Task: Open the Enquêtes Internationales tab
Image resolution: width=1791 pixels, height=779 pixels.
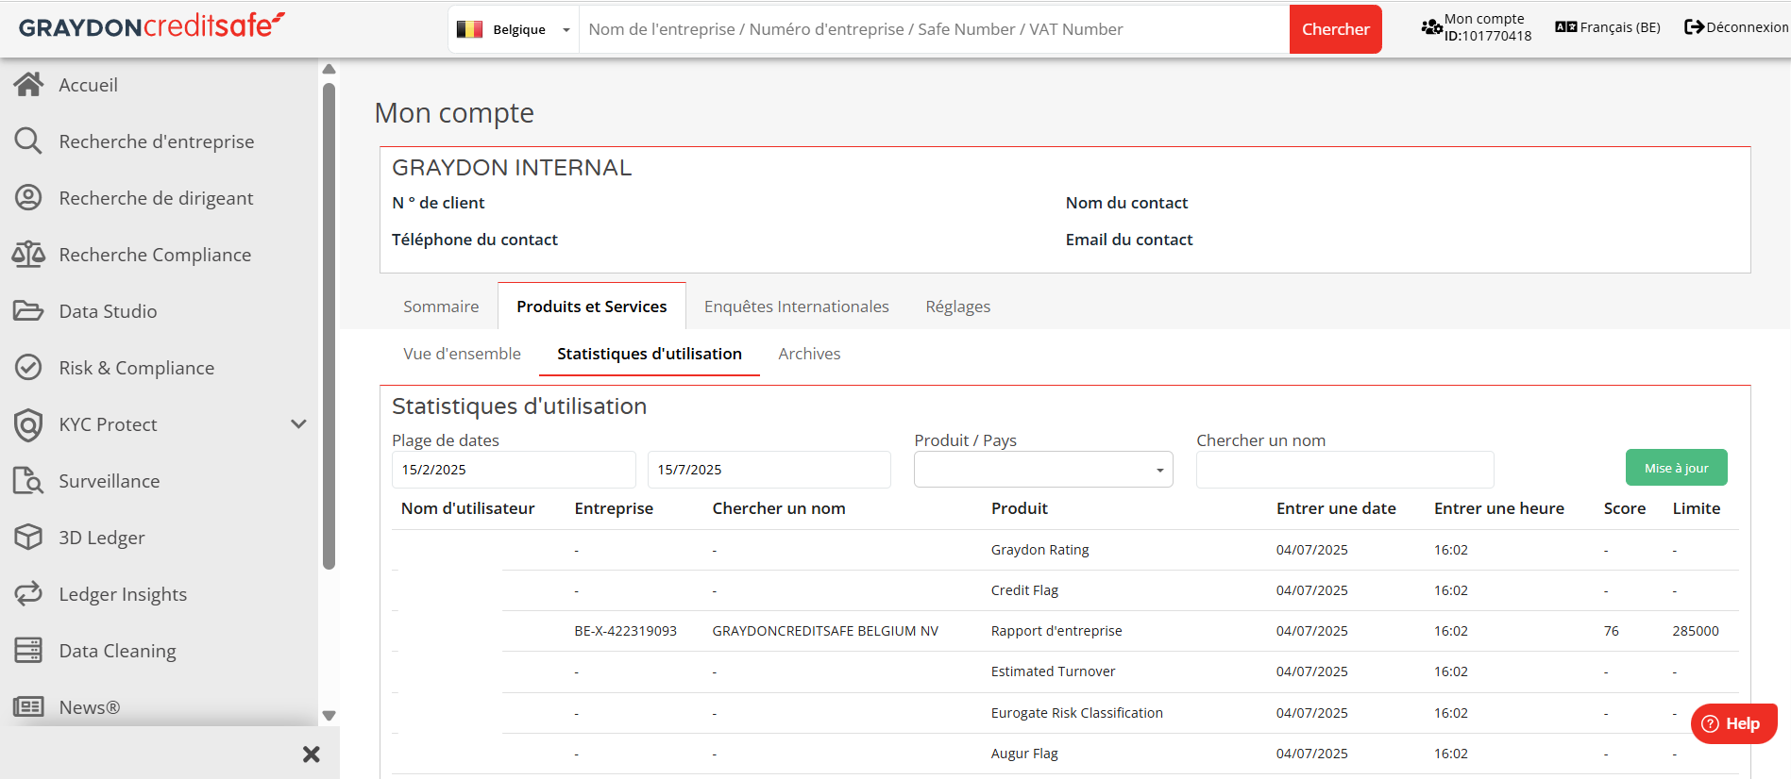Action: point(797,307)
